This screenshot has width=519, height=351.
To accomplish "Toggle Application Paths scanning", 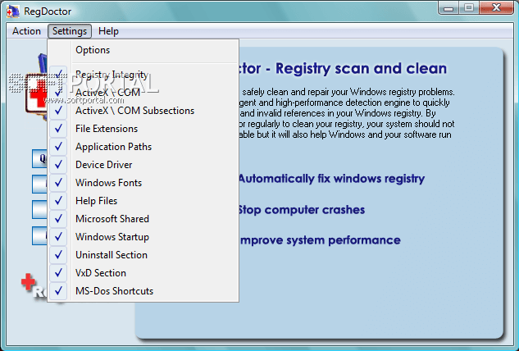I will tap(143, 147).
